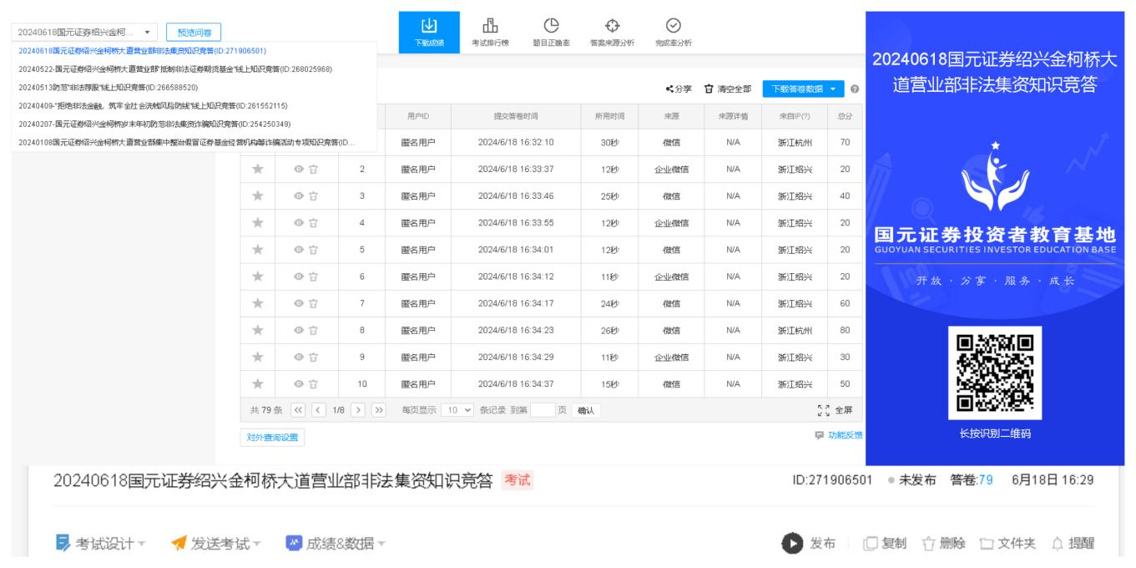Viewport: 1136px width, 568px height.
Task: View response 10 with eye icon
Action: pyautogui.click(x=298, y=384)
